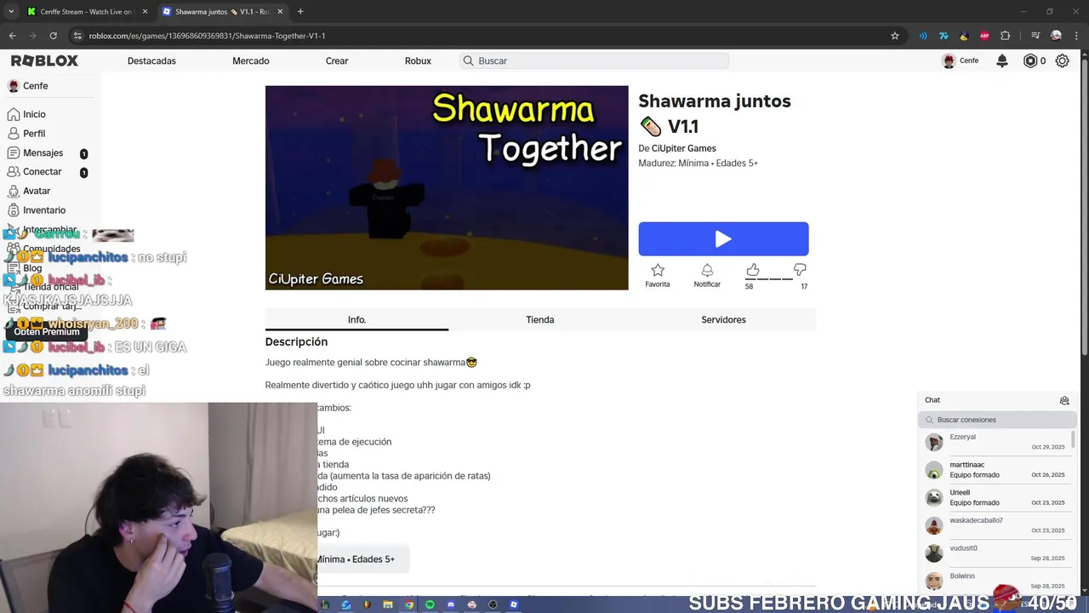Open the 7TV browser extension

point(944,36)
